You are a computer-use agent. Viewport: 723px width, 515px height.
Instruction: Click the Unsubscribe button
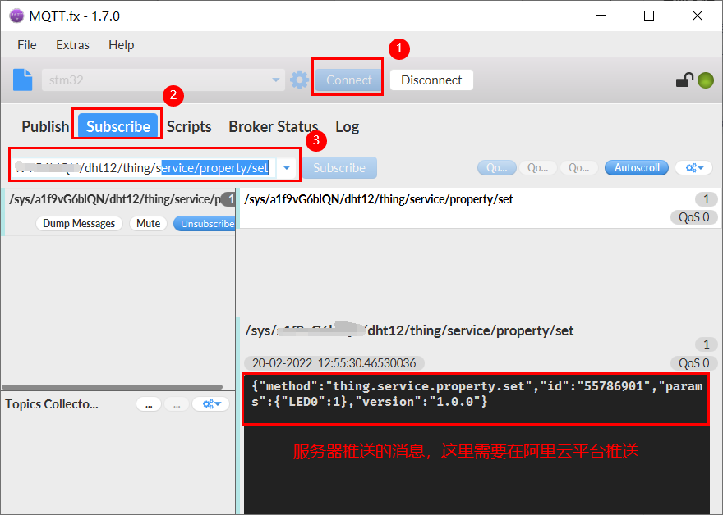point(205,224)
